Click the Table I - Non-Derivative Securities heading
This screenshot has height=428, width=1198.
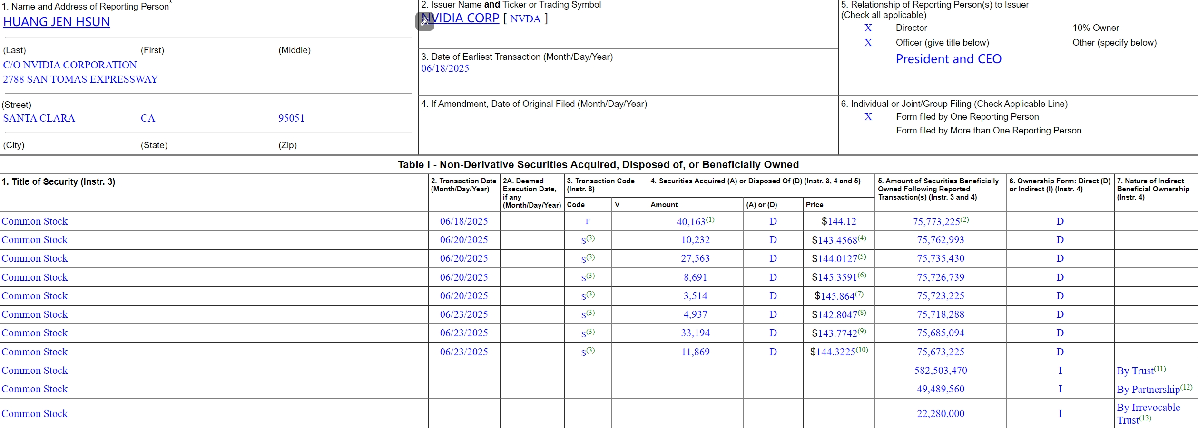[x=599, y=165]
